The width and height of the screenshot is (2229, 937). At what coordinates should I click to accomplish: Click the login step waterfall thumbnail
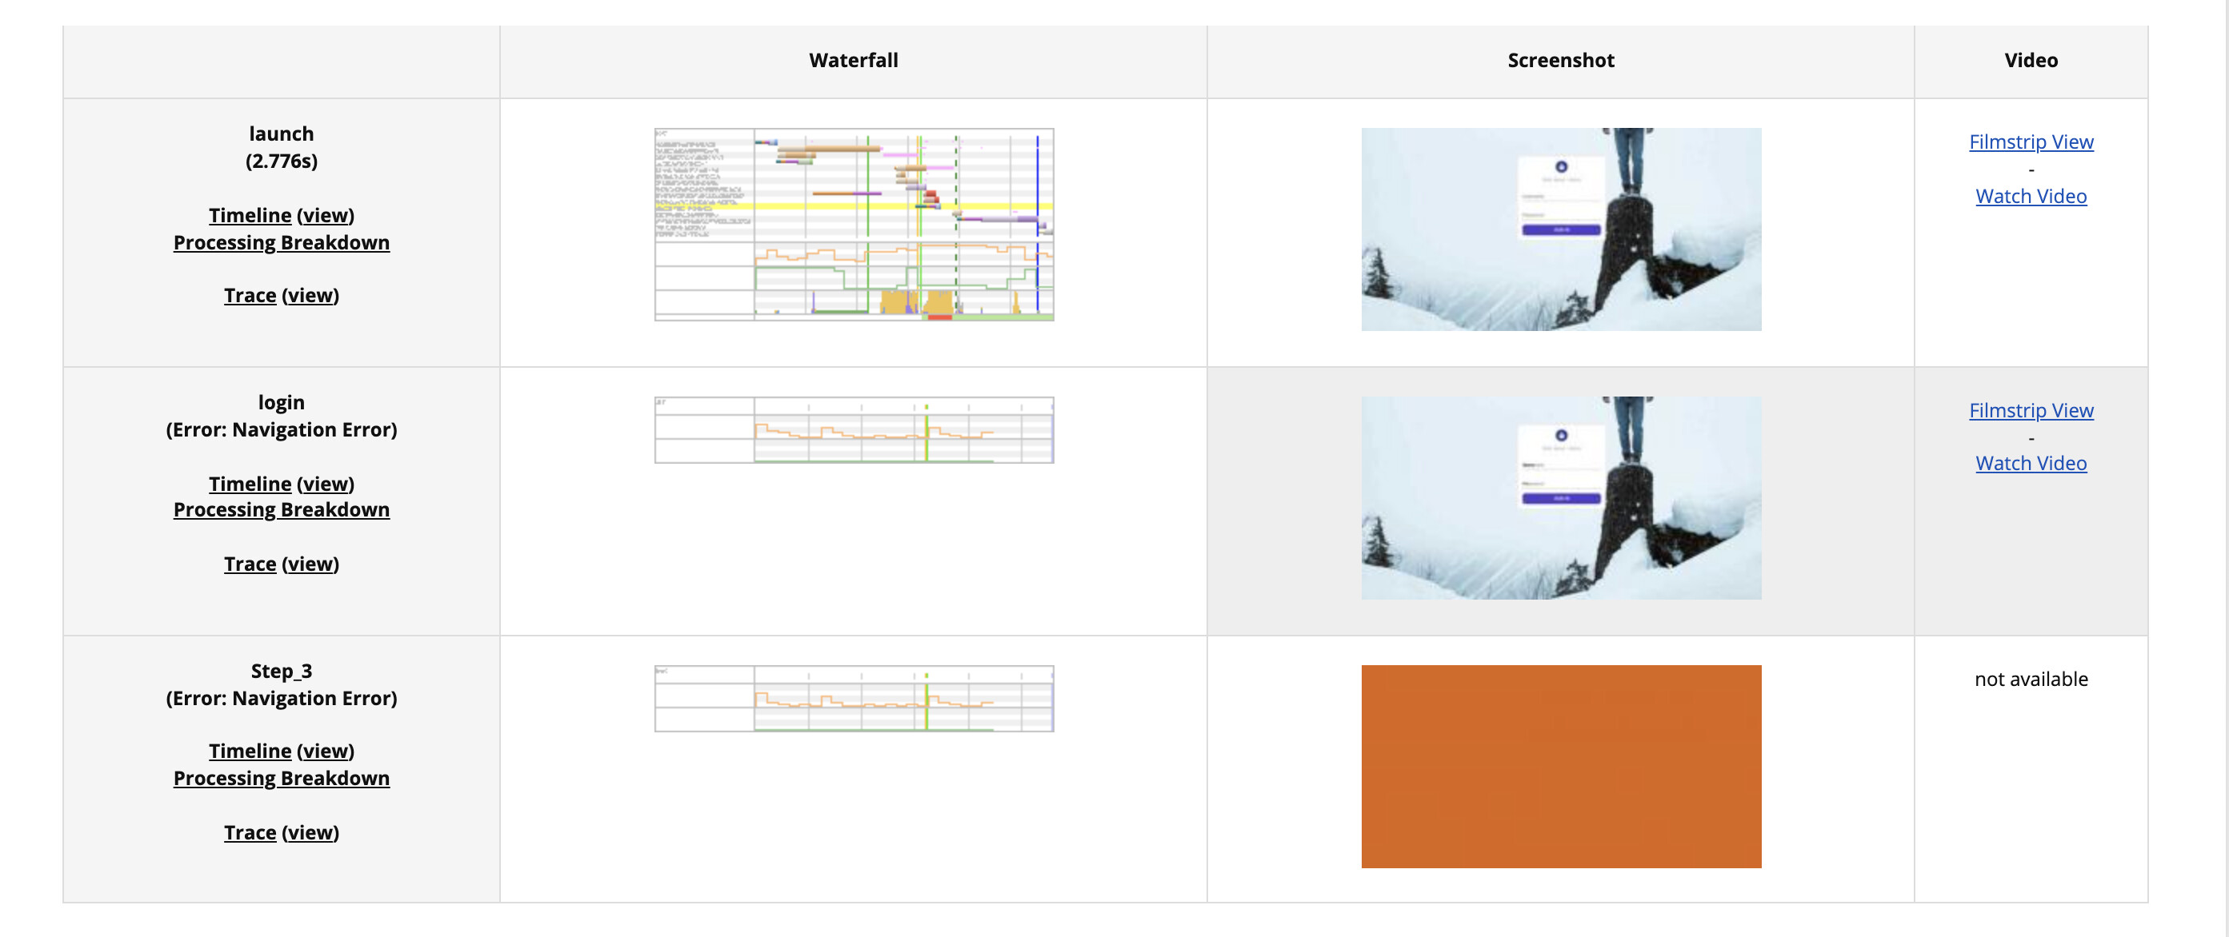pos(853,430)
